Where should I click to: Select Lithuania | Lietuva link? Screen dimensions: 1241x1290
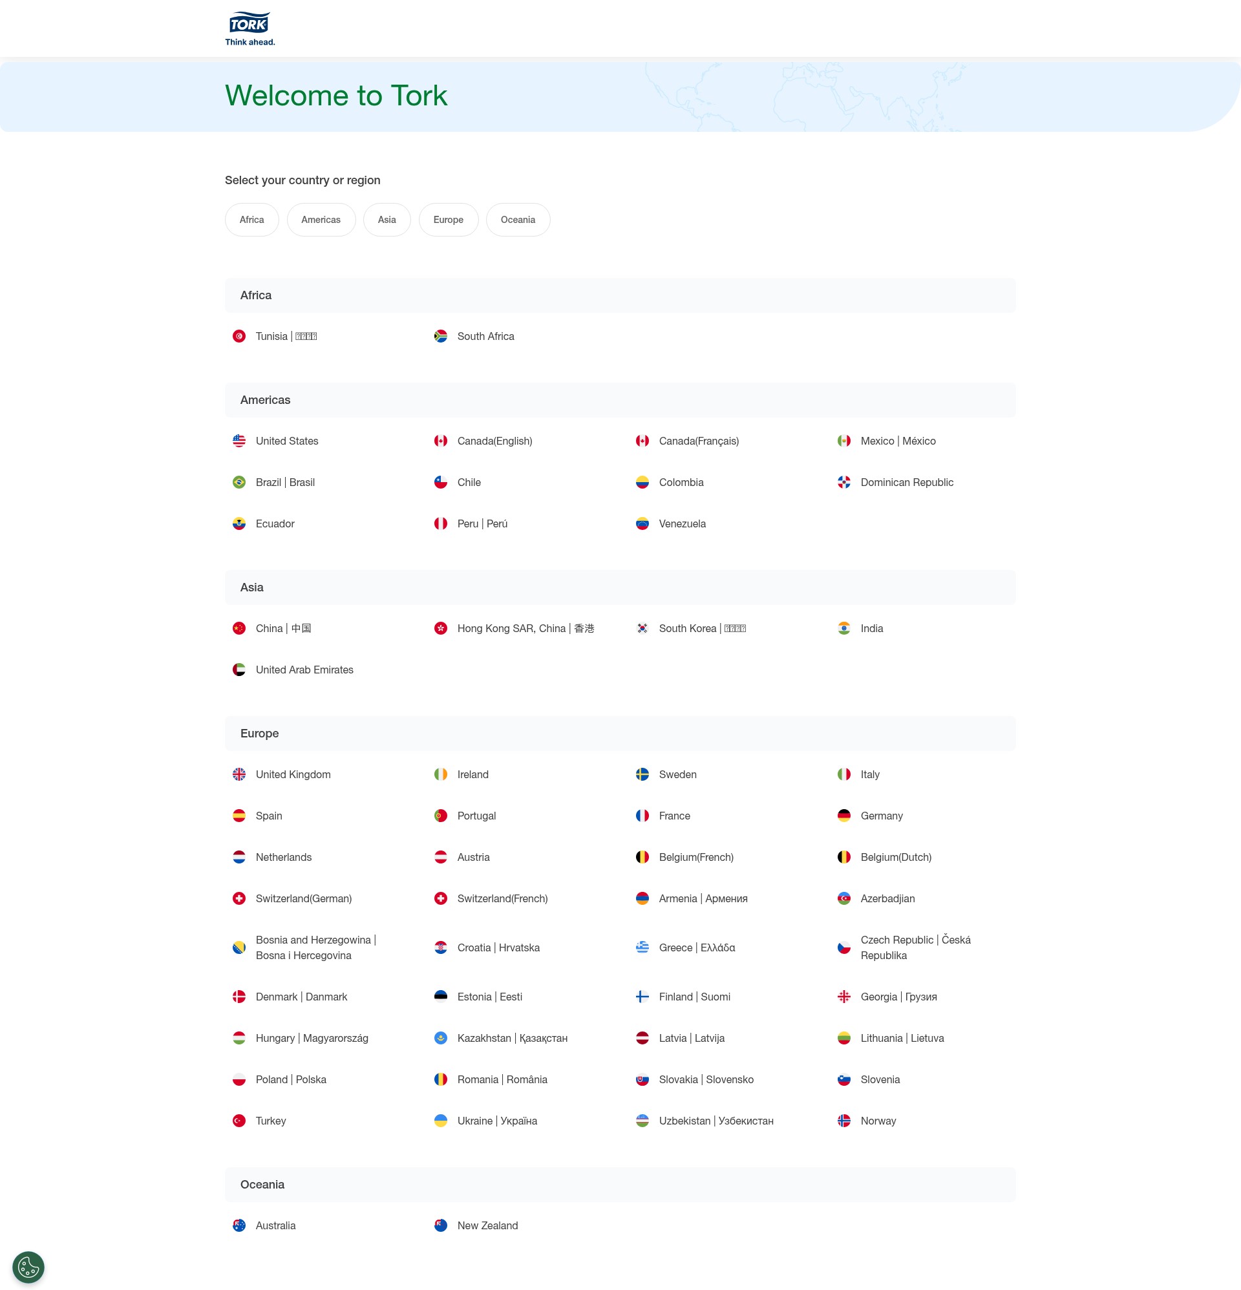[902, 1039]
